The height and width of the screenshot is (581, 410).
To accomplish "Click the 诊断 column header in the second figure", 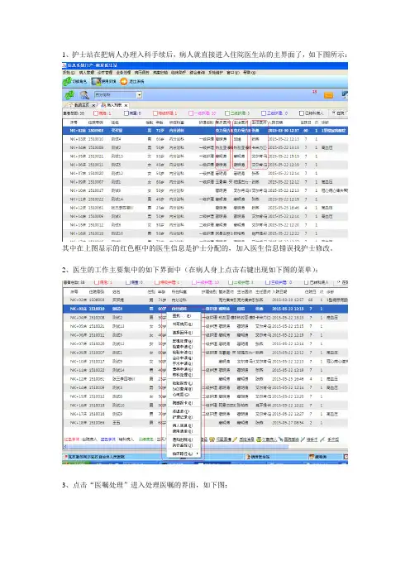I will (330, 292).
